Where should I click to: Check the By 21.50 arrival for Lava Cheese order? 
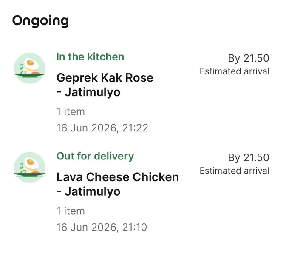point(249,158)
